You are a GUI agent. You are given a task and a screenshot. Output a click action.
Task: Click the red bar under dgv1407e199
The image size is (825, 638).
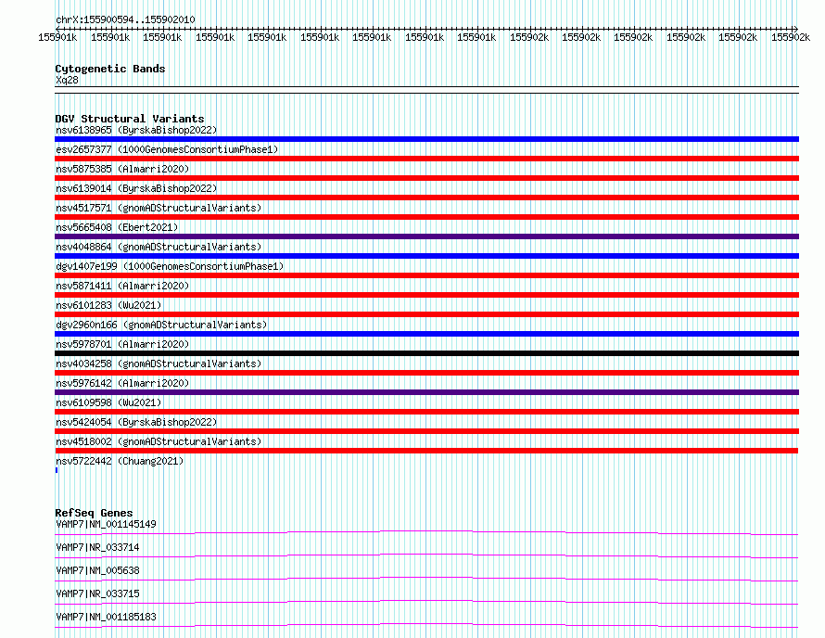pos(426,275)
